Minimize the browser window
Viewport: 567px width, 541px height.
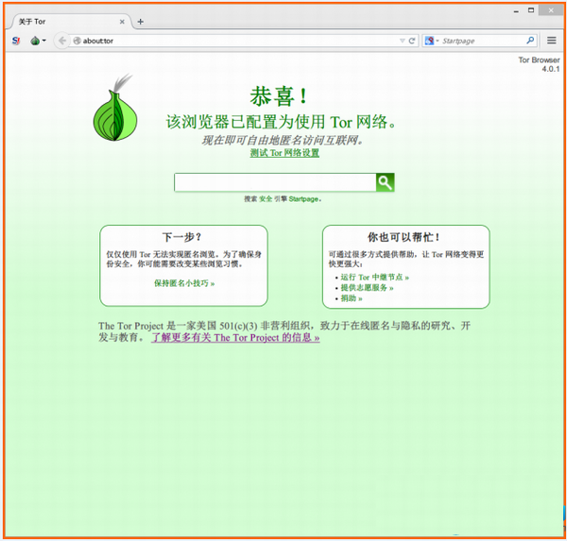click(516, 11)
